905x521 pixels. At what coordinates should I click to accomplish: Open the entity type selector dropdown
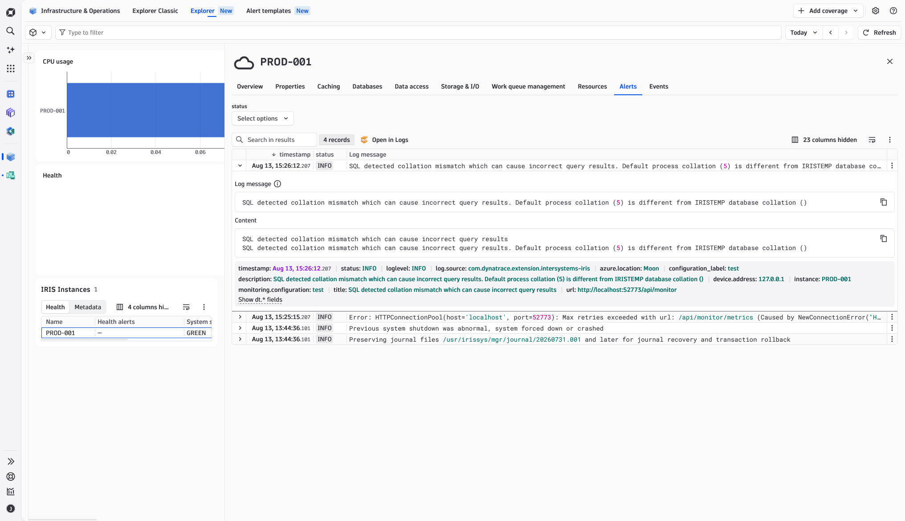pyautogui.click(x=38, y=32)
